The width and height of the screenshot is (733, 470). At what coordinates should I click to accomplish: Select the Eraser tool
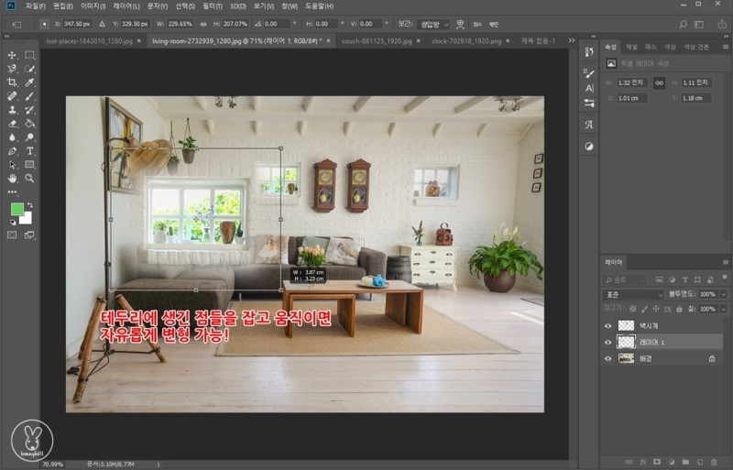pyautogui.click(x=12, y=123)
